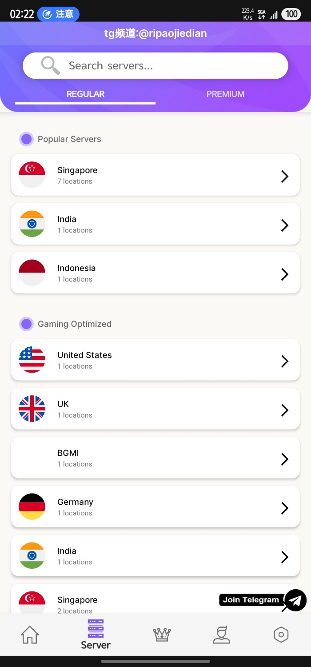Screen dimensions: 311x667
Task: Expand Singapore 7 locations chevron
Action: [x=285, y=177]
